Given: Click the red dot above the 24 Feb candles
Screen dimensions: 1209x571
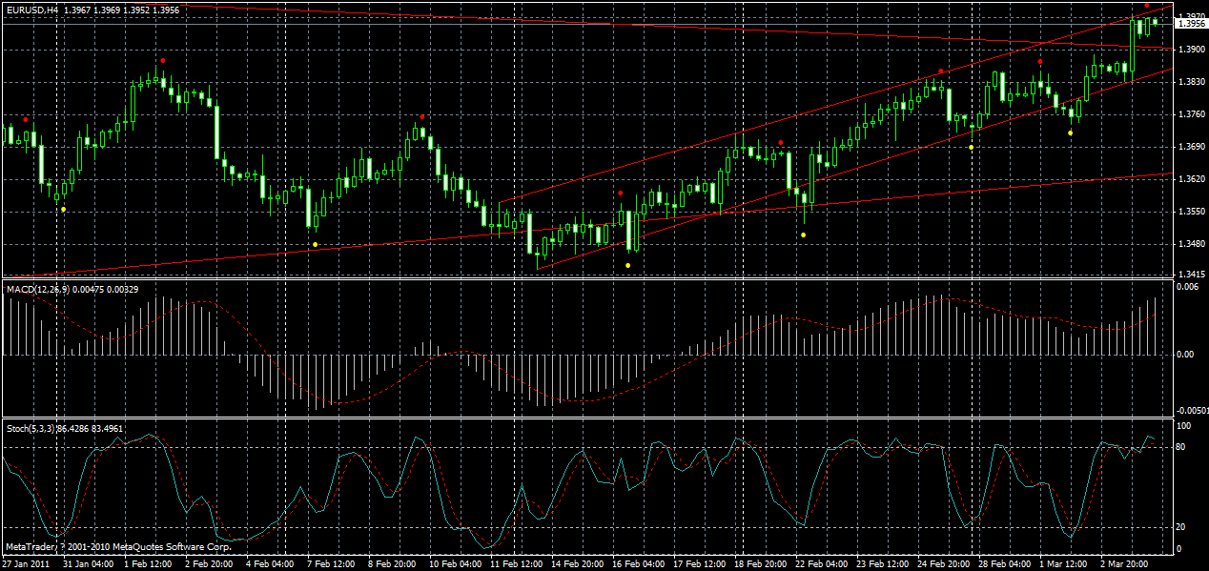Looking at the screenshot, I should [x=939, y=70].
